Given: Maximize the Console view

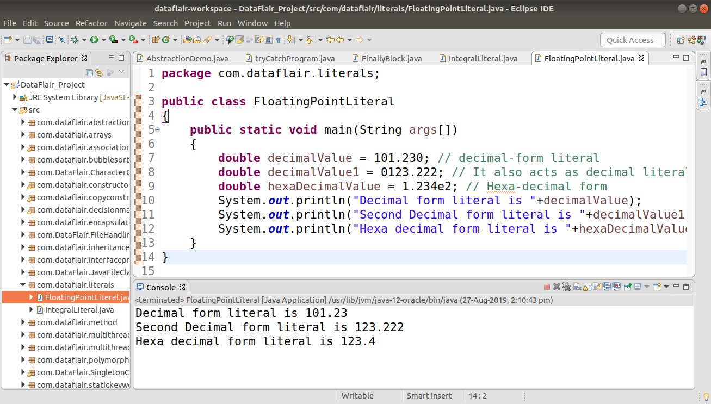Looking at the screenshot, I should [685, 287].
